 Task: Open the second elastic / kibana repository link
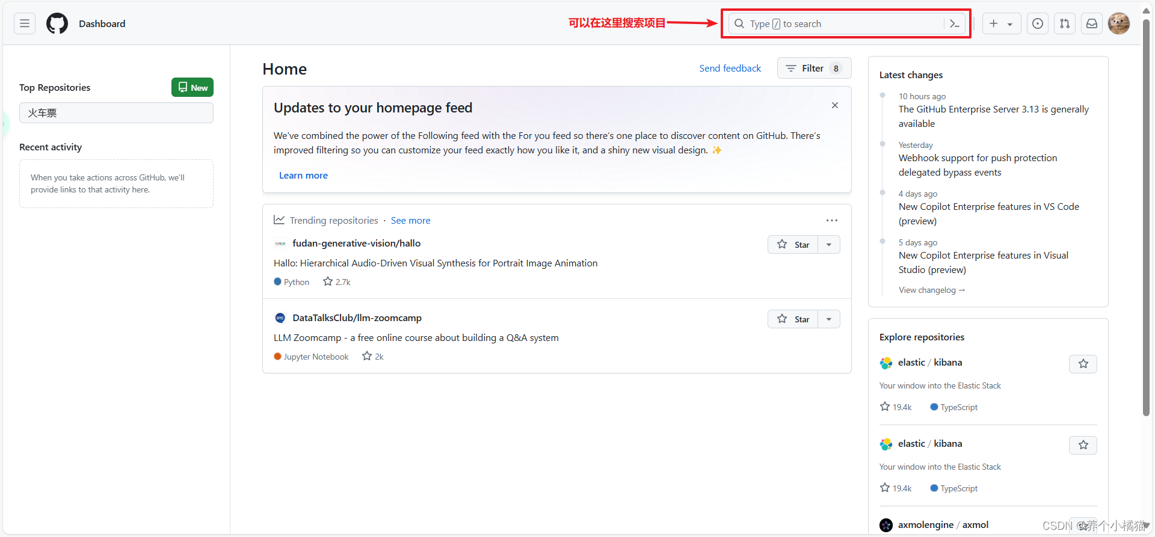(x=930, y=443)
